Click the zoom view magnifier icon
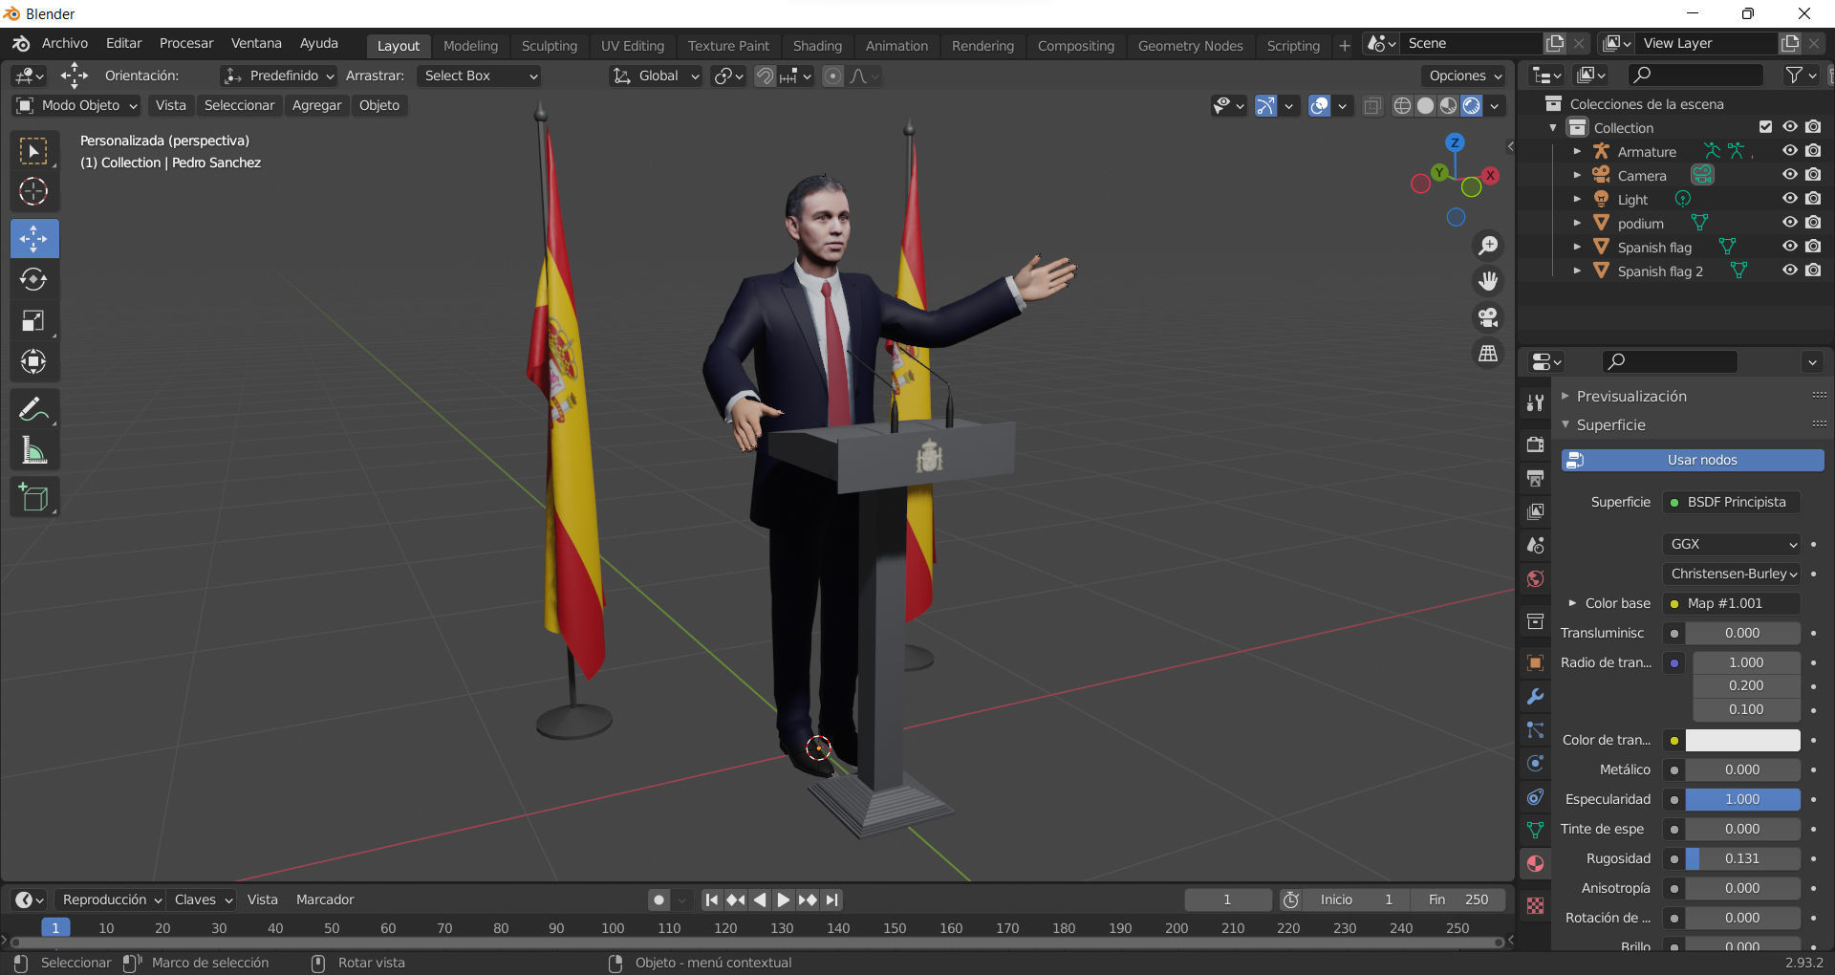Image resolution: width=1835 pixels, height=975 pixels. (1488, 246)
